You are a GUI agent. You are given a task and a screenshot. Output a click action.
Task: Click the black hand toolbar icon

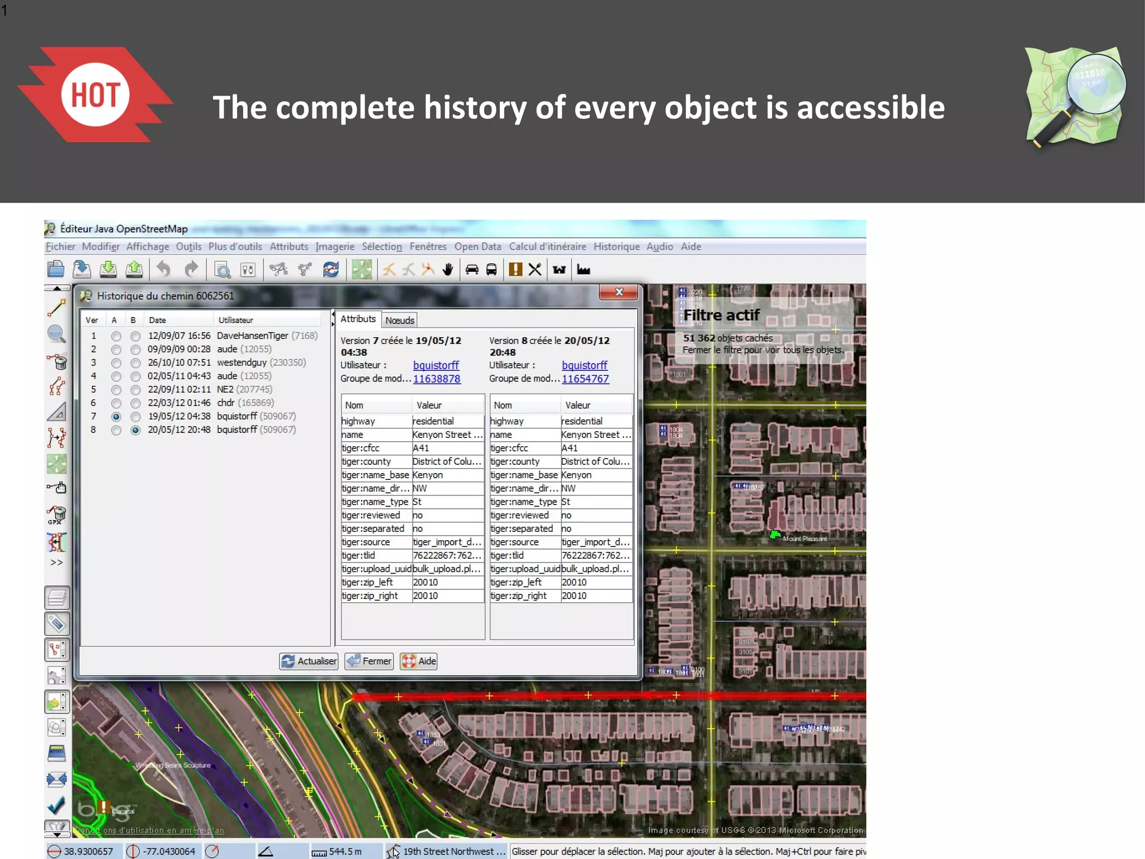coord(448,270)
